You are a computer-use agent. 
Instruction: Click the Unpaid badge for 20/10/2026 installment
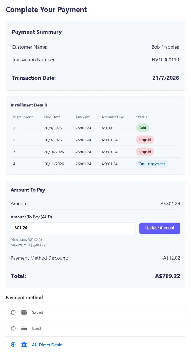(x=145, y=152)
